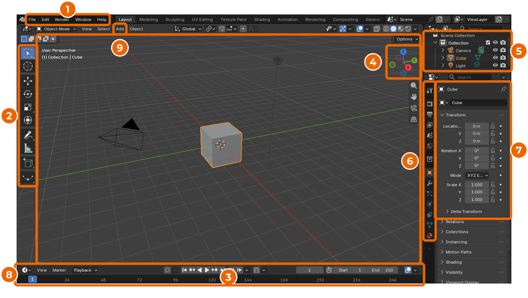Click the hand pan view icon
528x298 pixels.
[414, 97]
